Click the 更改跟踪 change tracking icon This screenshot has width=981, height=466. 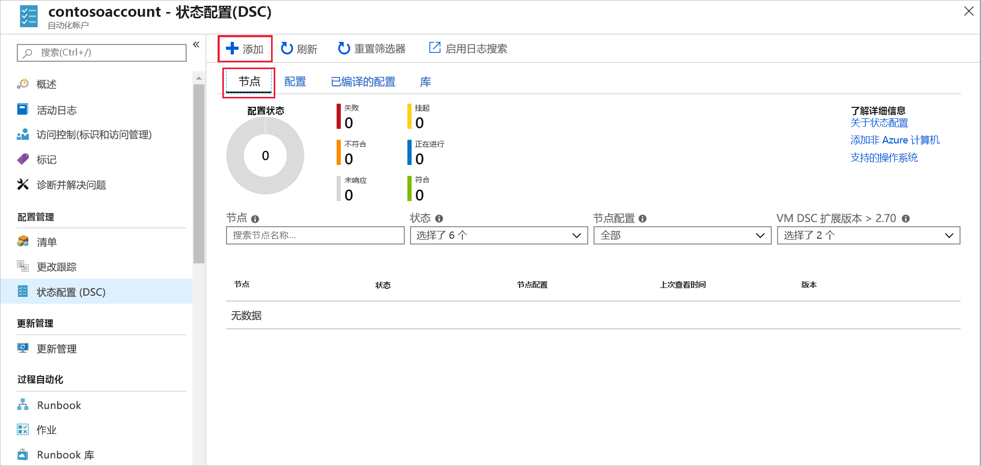coord(23,266)
